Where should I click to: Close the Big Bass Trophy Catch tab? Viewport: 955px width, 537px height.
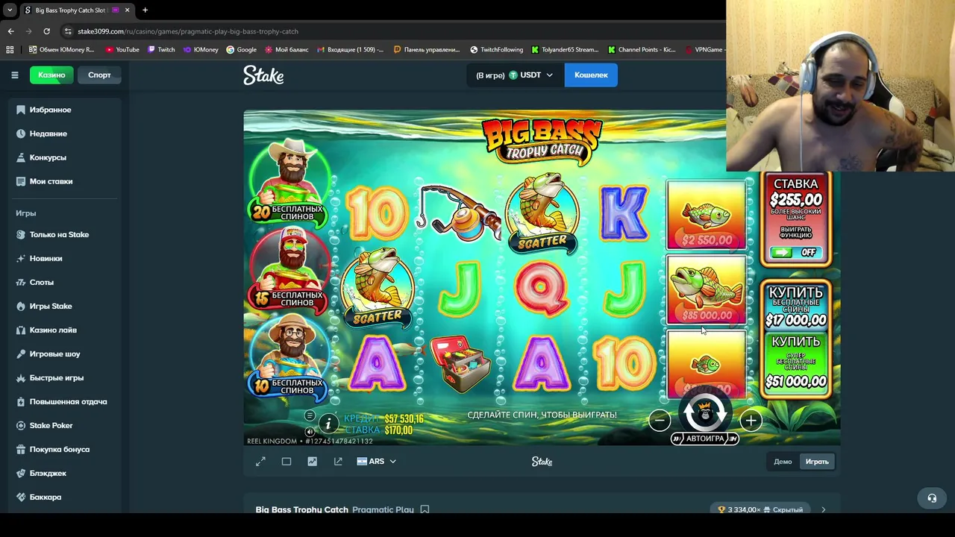point(127,10)
